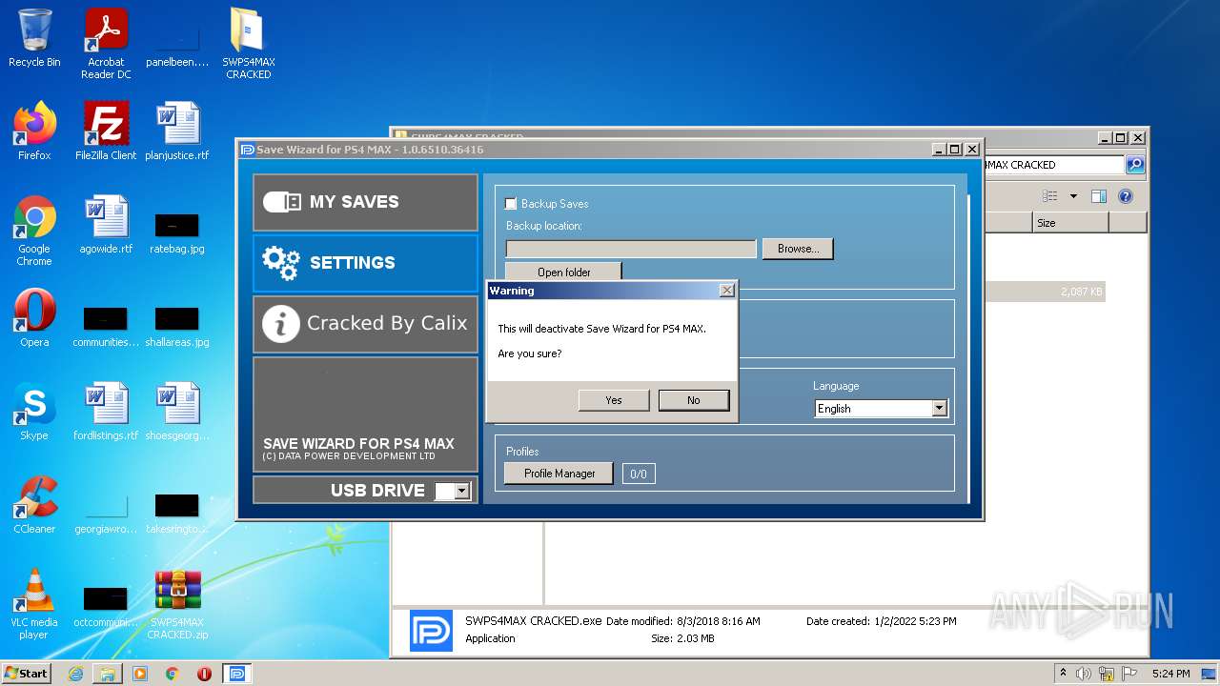This screenshot has height=686, width=1220.
Task: Open Explorer help
Action: (x=1126, y=196)
